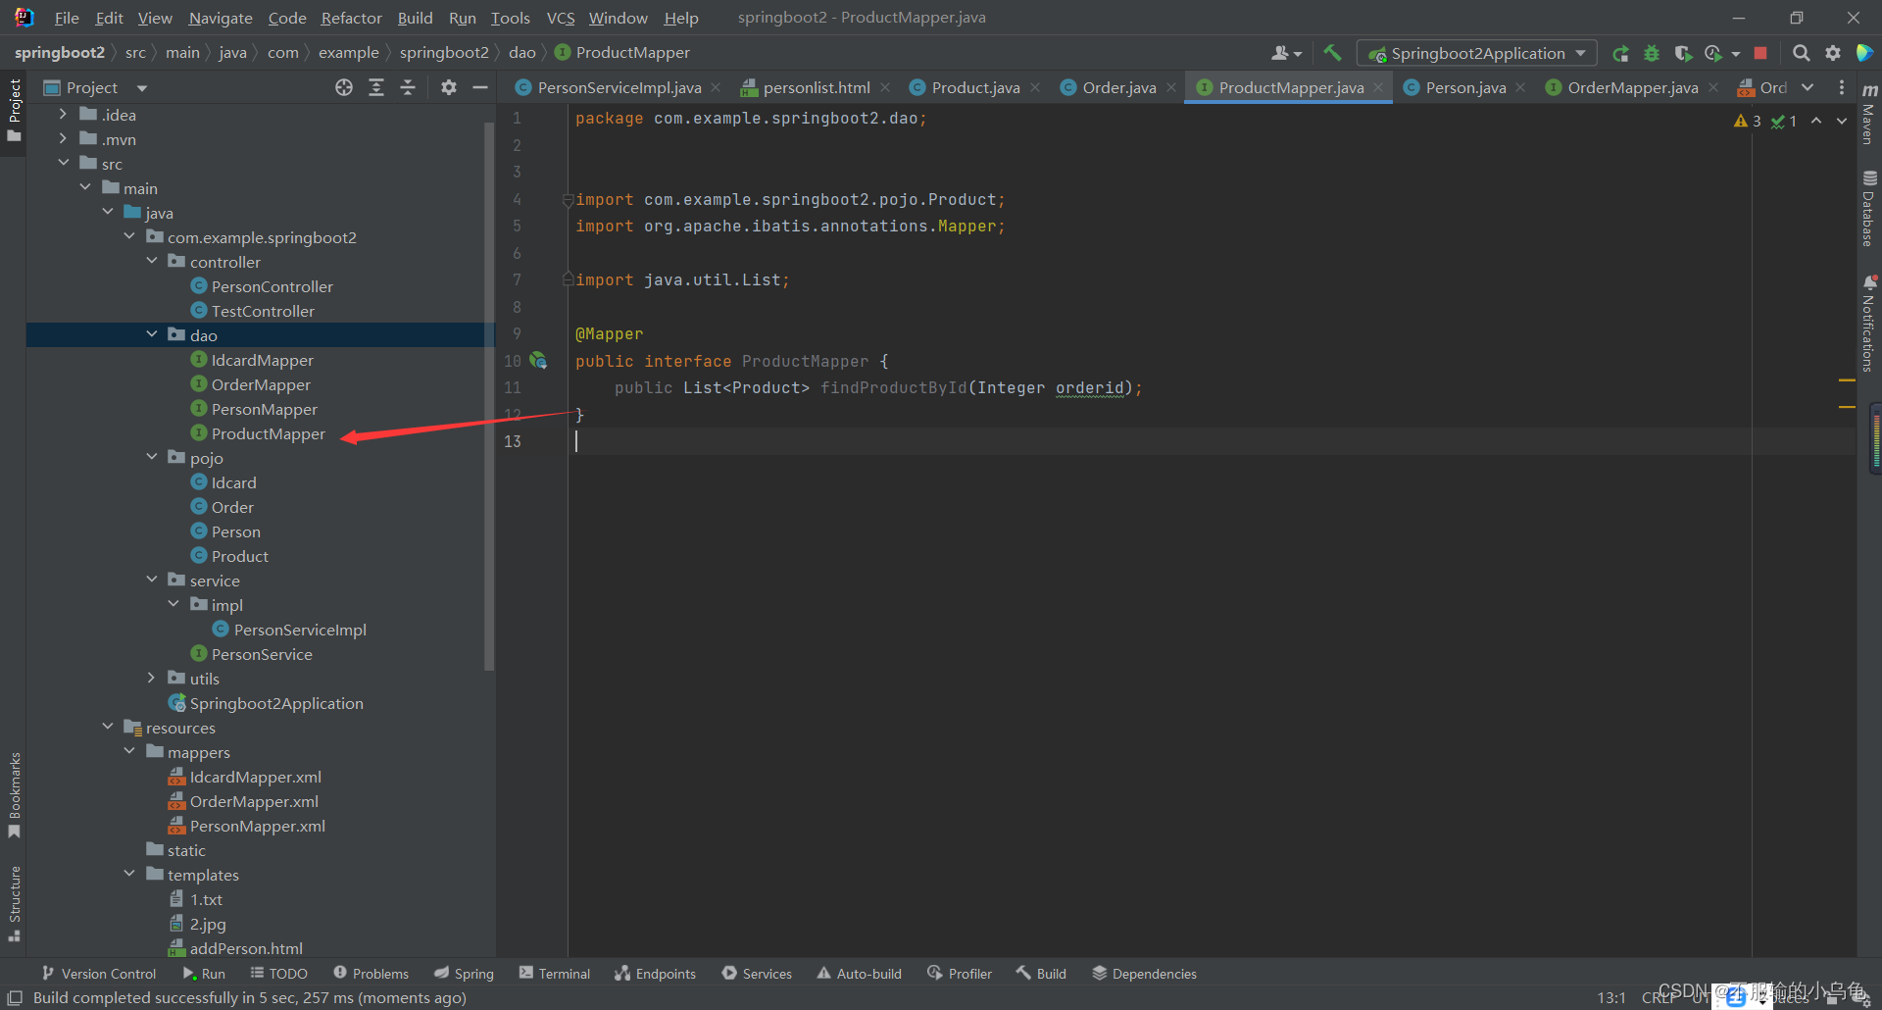Hide the Project tool window

tap(480, 87)
